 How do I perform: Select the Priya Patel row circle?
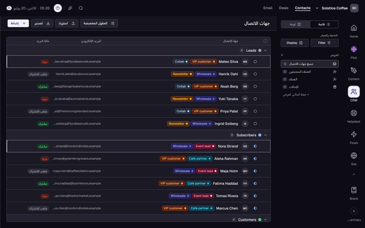click(255, 111)
